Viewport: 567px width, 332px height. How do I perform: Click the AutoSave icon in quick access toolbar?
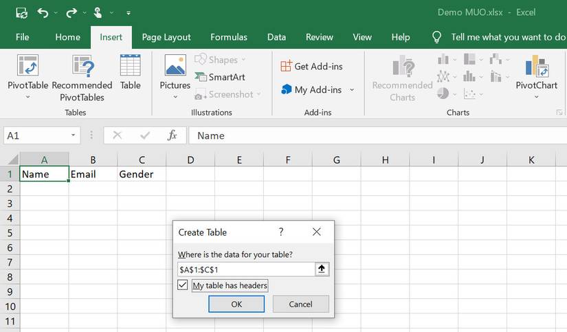coord(22,13)
